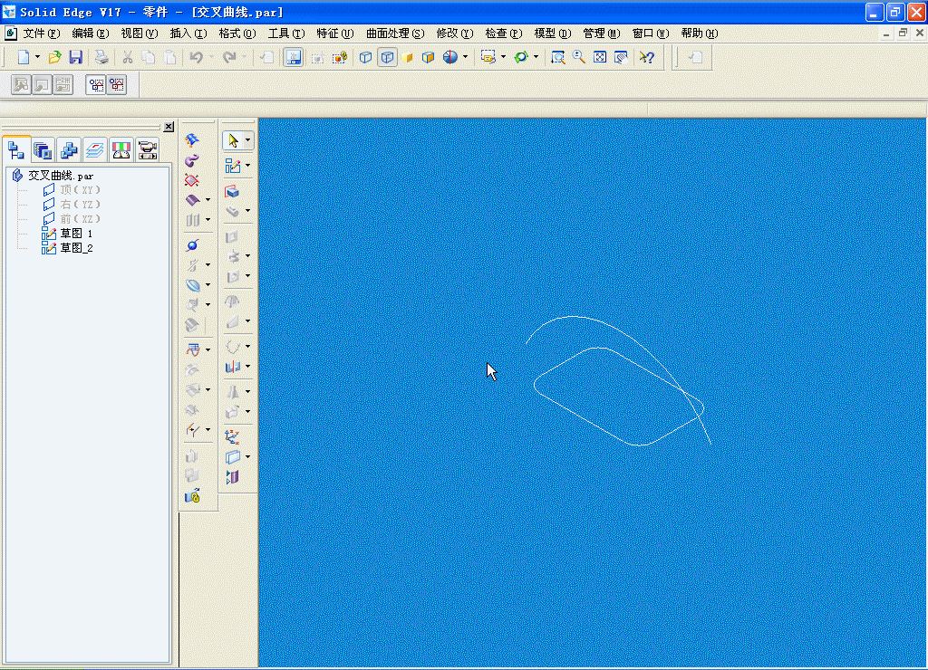Screen dimensions: 928x670
Task: Open the Select tool dropdown arrow
Action: (x=248, y=140)
